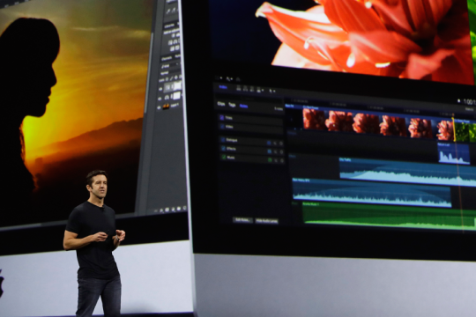Toggle the Titles role checkbox

coord(222,117)
